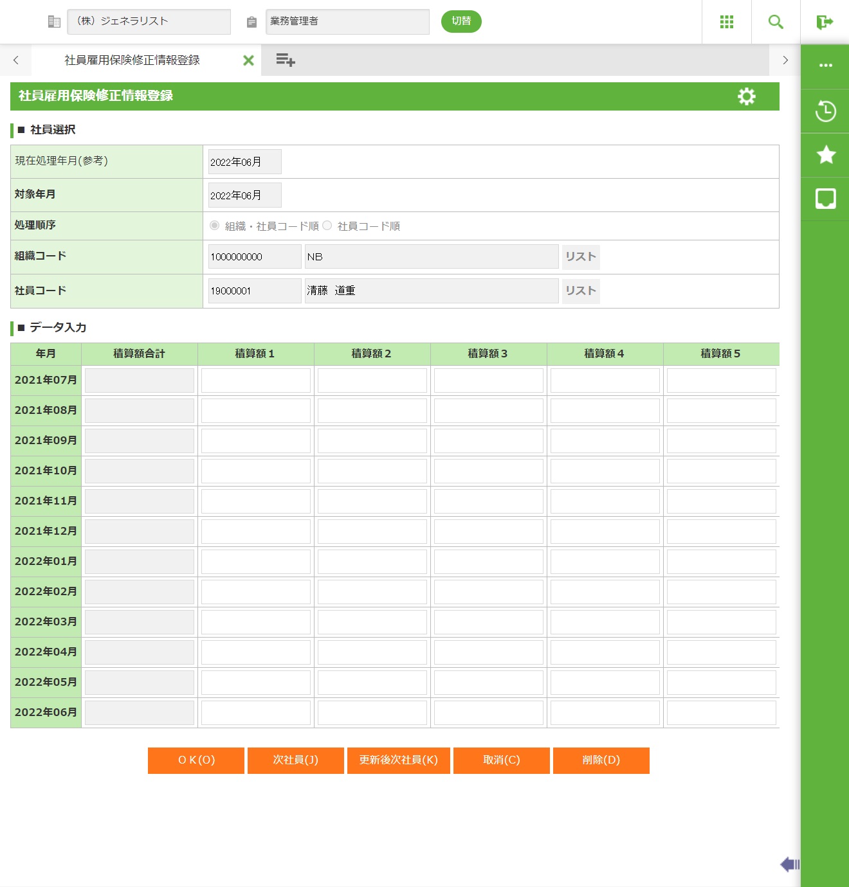This screenshot has width=849, height=887.
Task: Collapse sidebar with bottom-right arrow icon
Action: (790, 865)
